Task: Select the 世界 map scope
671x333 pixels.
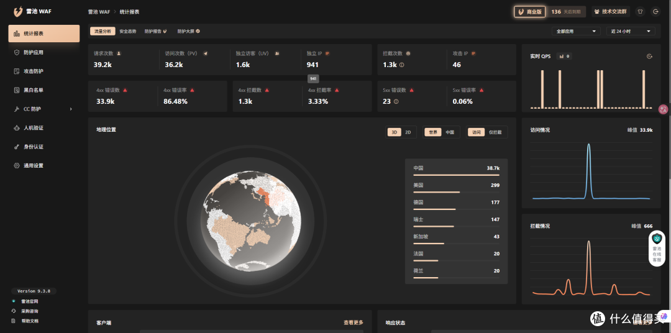Action: 432,132
